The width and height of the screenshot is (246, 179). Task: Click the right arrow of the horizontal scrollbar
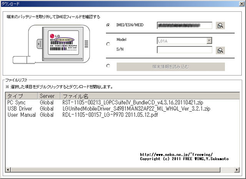[x=237, y=170]
